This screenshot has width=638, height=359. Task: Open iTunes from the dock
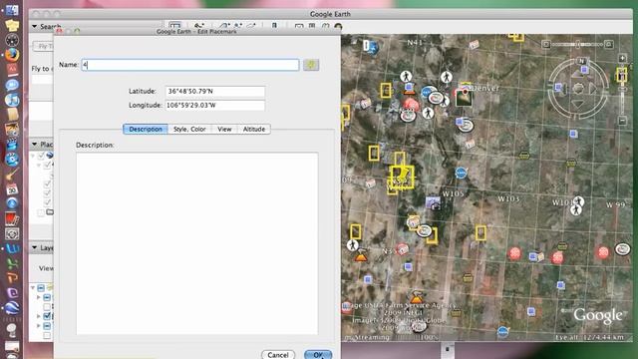click(12, 100)
